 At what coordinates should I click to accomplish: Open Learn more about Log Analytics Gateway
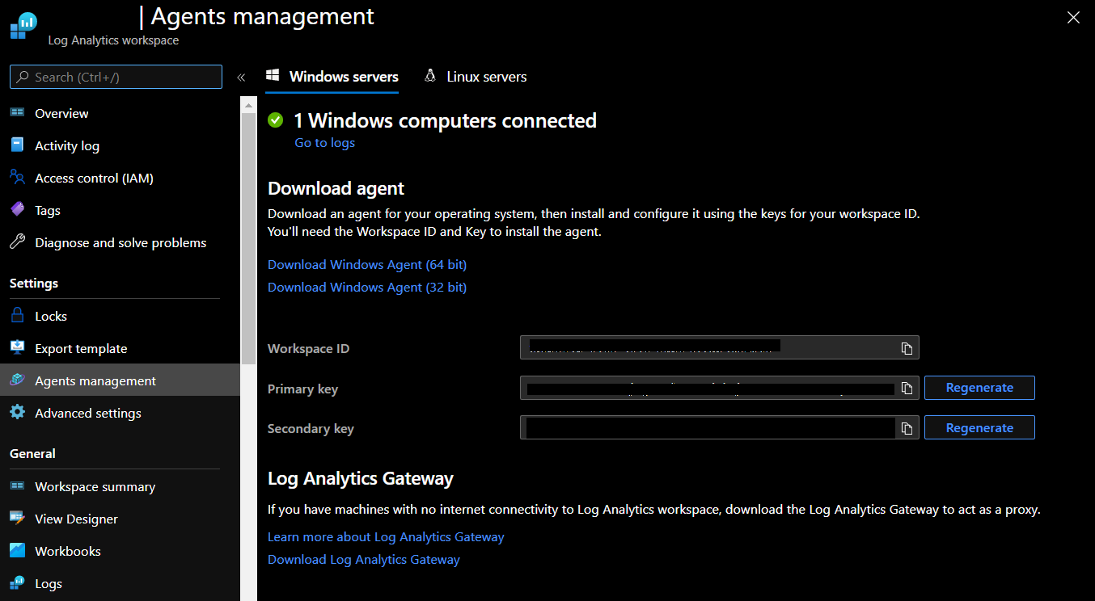click(386, 536)
